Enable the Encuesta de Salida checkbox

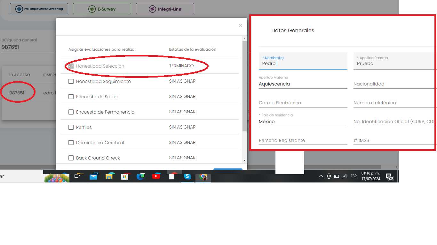71,97
